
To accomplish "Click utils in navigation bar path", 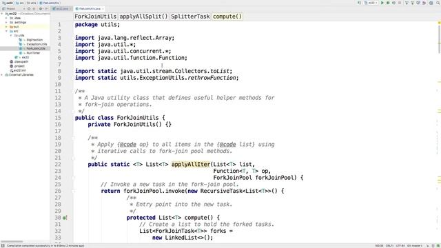I will pyautogui.click(x=31, y=3).
